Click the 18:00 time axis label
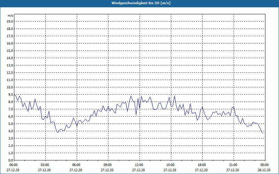 (x=202, y=165)
